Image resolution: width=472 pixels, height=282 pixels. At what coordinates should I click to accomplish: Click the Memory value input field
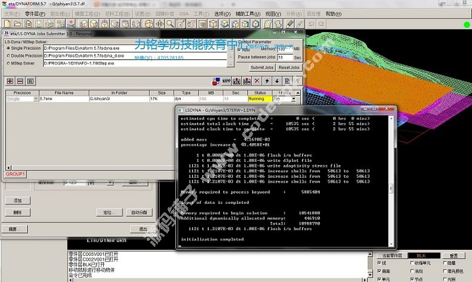(285, 49)
